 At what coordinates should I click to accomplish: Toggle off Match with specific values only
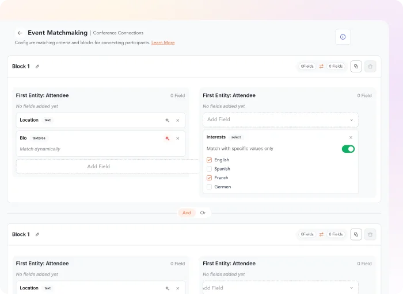[348, 149]
